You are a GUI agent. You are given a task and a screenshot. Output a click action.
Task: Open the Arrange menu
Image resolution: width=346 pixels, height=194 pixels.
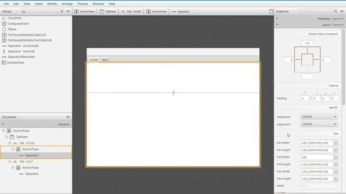(x=67, y=4)
